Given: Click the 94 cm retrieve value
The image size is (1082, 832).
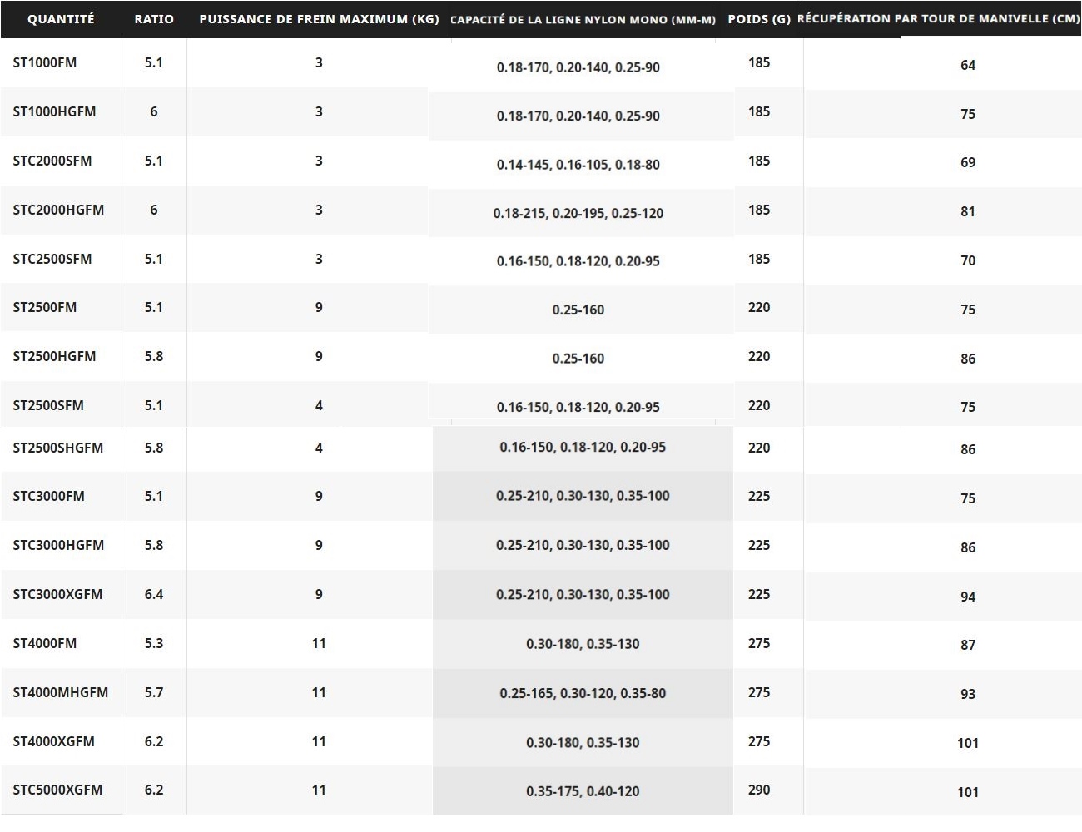Looking at the screenshot, I should tap(968, 597).
